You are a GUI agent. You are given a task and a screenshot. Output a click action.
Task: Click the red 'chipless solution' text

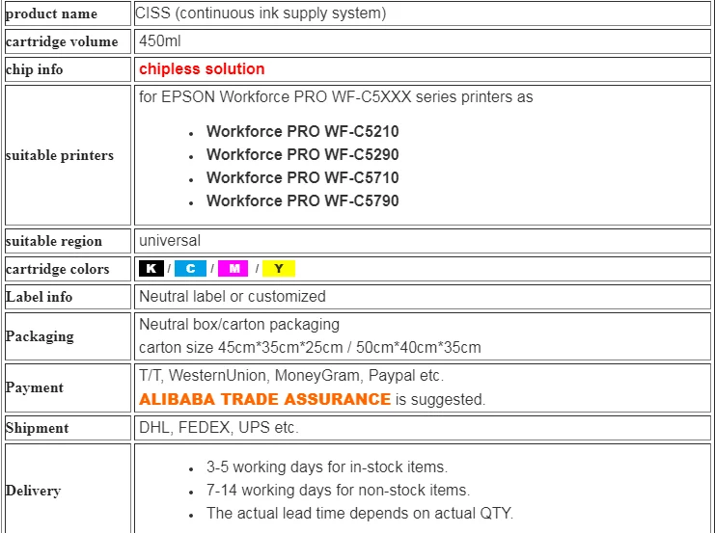point(202,69)
